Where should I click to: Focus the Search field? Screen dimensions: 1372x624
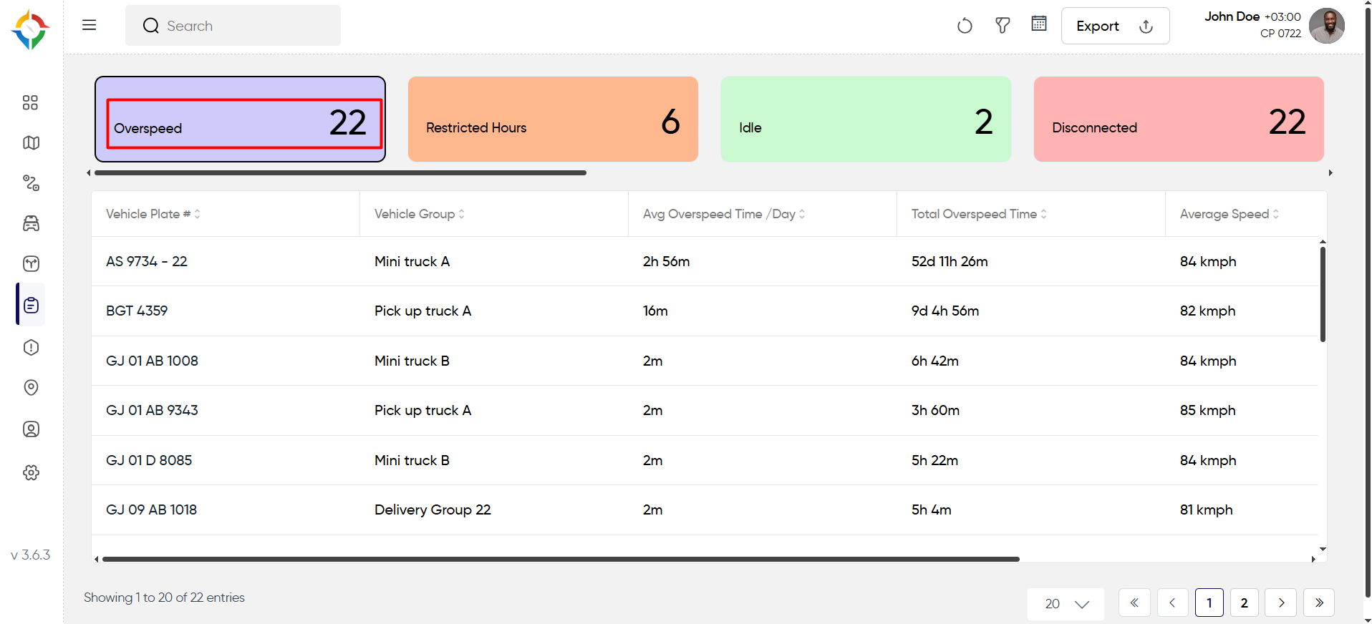[x=233, y=26]
